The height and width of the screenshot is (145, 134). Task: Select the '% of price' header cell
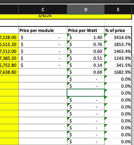118,30
